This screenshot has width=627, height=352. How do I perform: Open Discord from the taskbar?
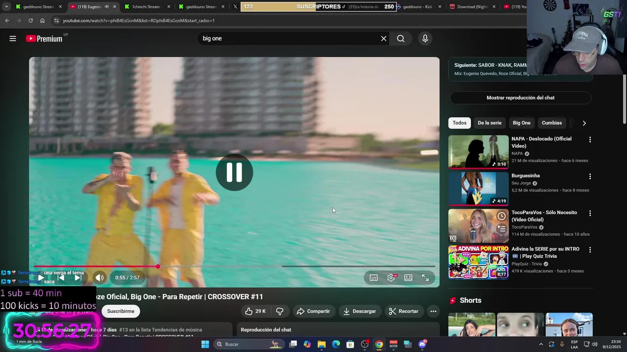click(x=422, y=344)
